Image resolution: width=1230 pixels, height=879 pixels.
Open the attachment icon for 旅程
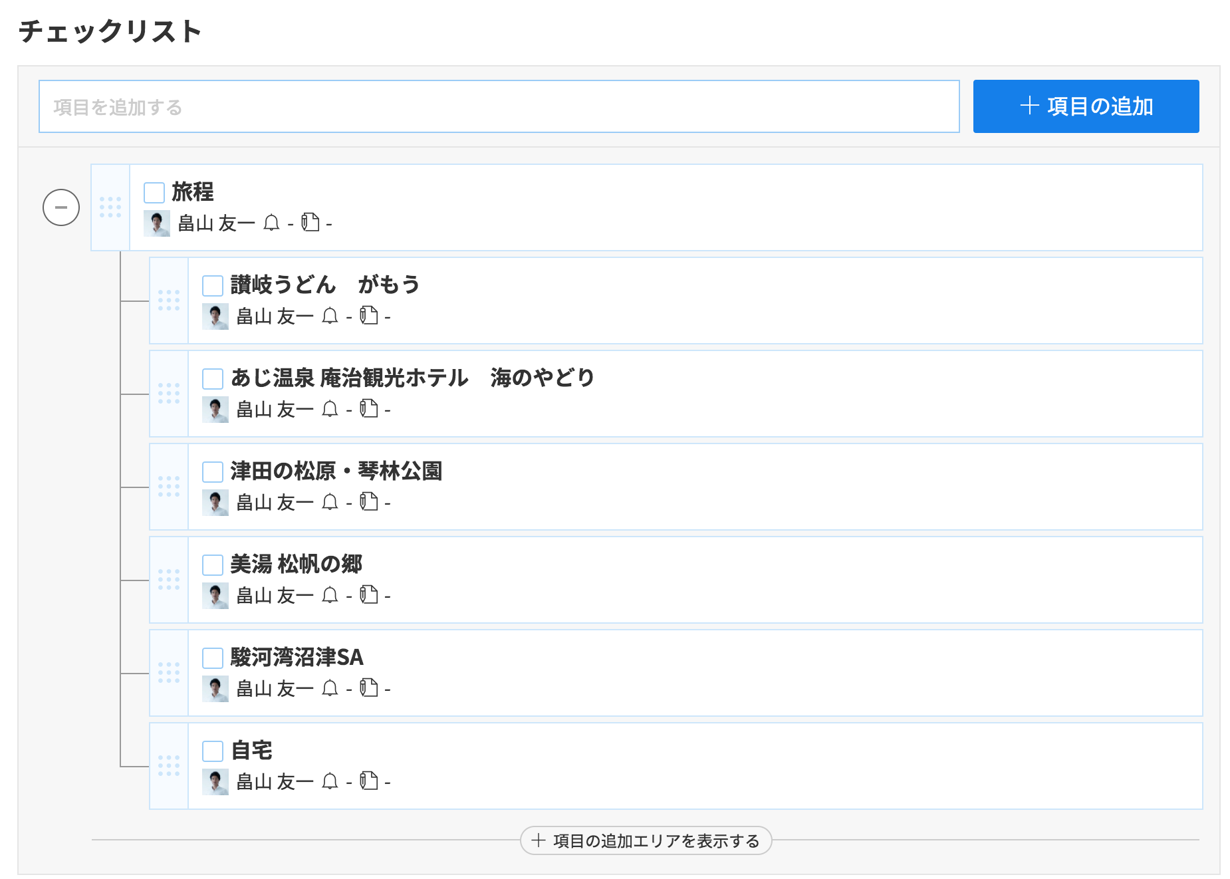[x=310, y=222]
